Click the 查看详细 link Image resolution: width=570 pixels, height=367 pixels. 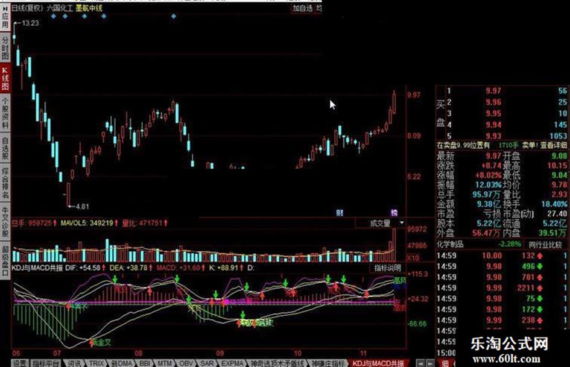[554, 145]
